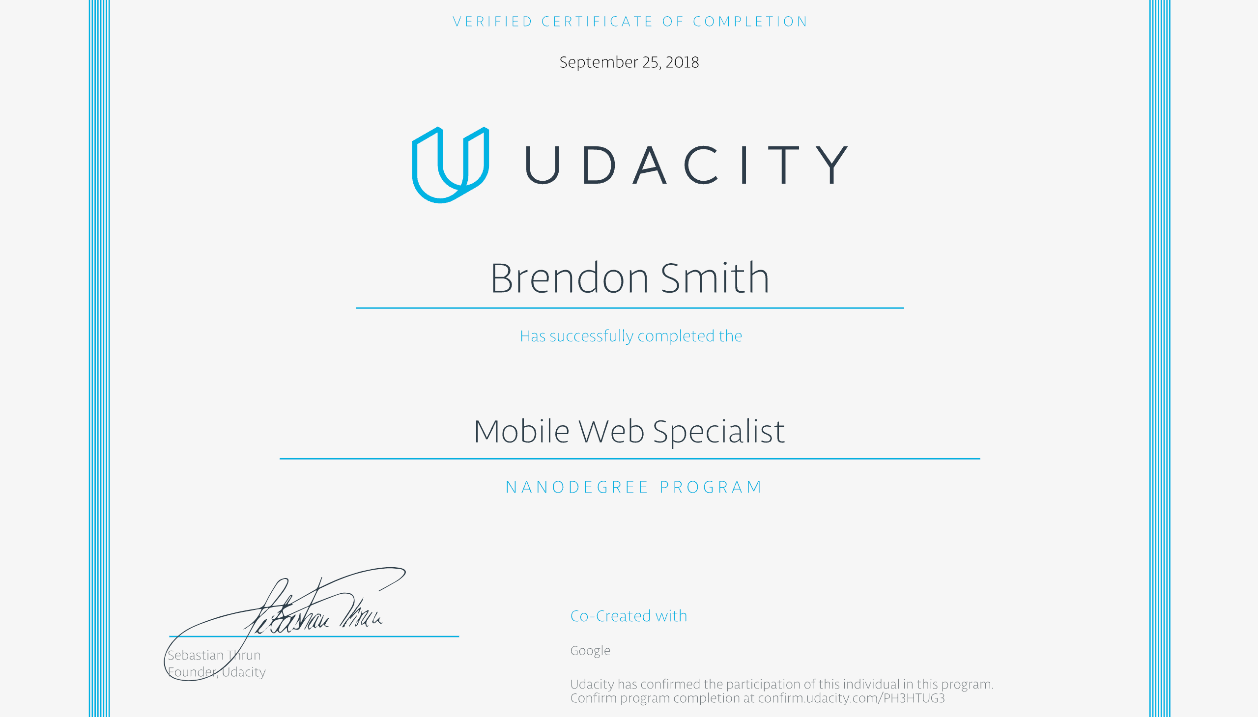Click the September 25 2018 date field
The width and height of the screenshot is (1258, 717).
(x=629, y=62)
